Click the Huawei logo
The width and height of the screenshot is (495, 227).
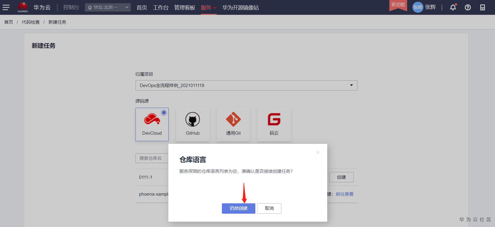click(x=23, y=7)
